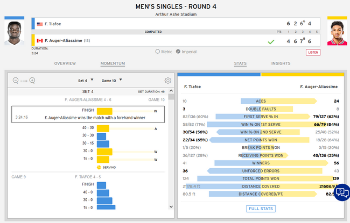Click the Canada flag next to Auger-Aliassime

coord(39,40)
